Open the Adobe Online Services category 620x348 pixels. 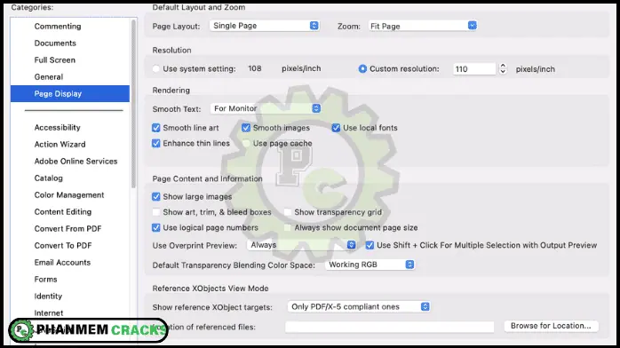tap(76, 162)
